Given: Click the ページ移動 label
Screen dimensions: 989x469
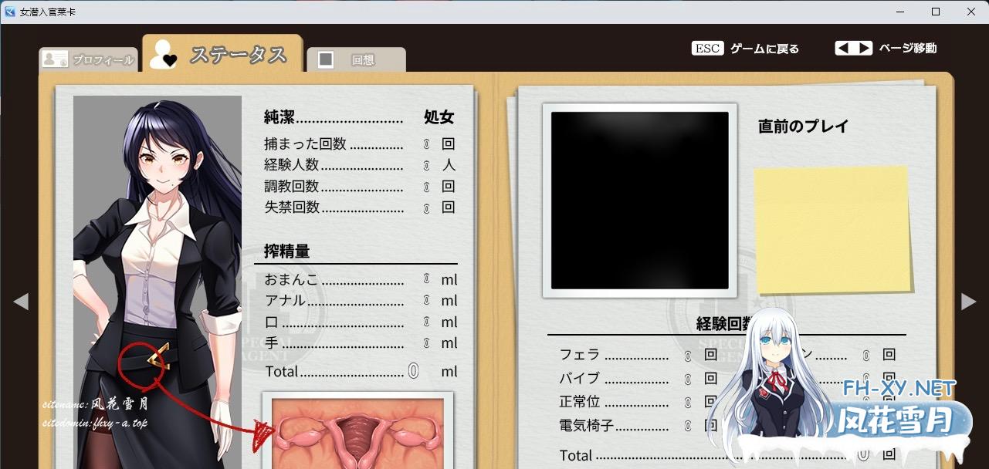Looking at the screenshot, I should [x=907, y=48].
